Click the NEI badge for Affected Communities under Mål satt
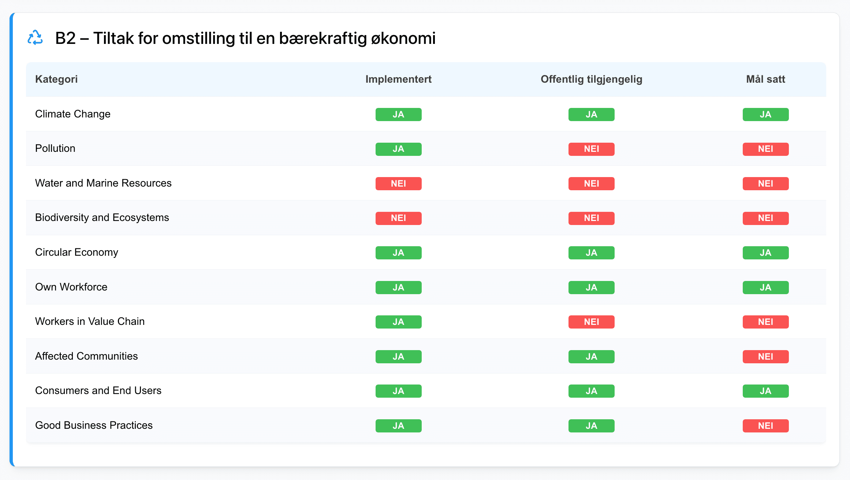The height and width of the screenshot is (480, 850). (765, 356)
